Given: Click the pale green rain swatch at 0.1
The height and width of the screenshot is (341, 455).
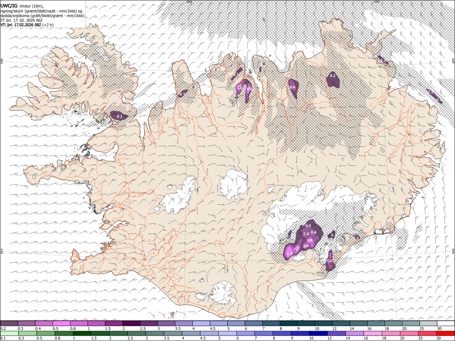Looking at the screenshot, I should coord(9,334).
